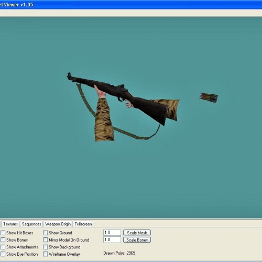Enable Mirror Model On Ground

46,240
